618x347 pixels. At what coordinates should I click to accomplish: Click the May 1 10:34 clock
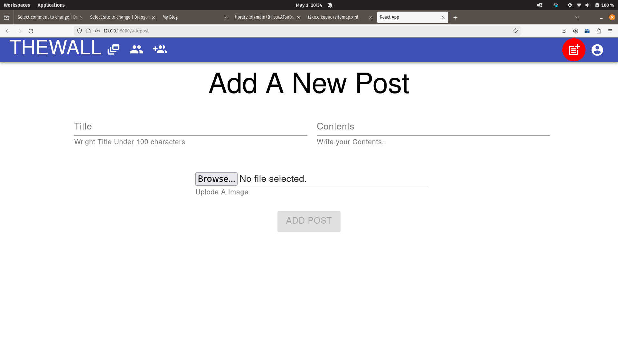pyautogui.click(x=309, y=5)
